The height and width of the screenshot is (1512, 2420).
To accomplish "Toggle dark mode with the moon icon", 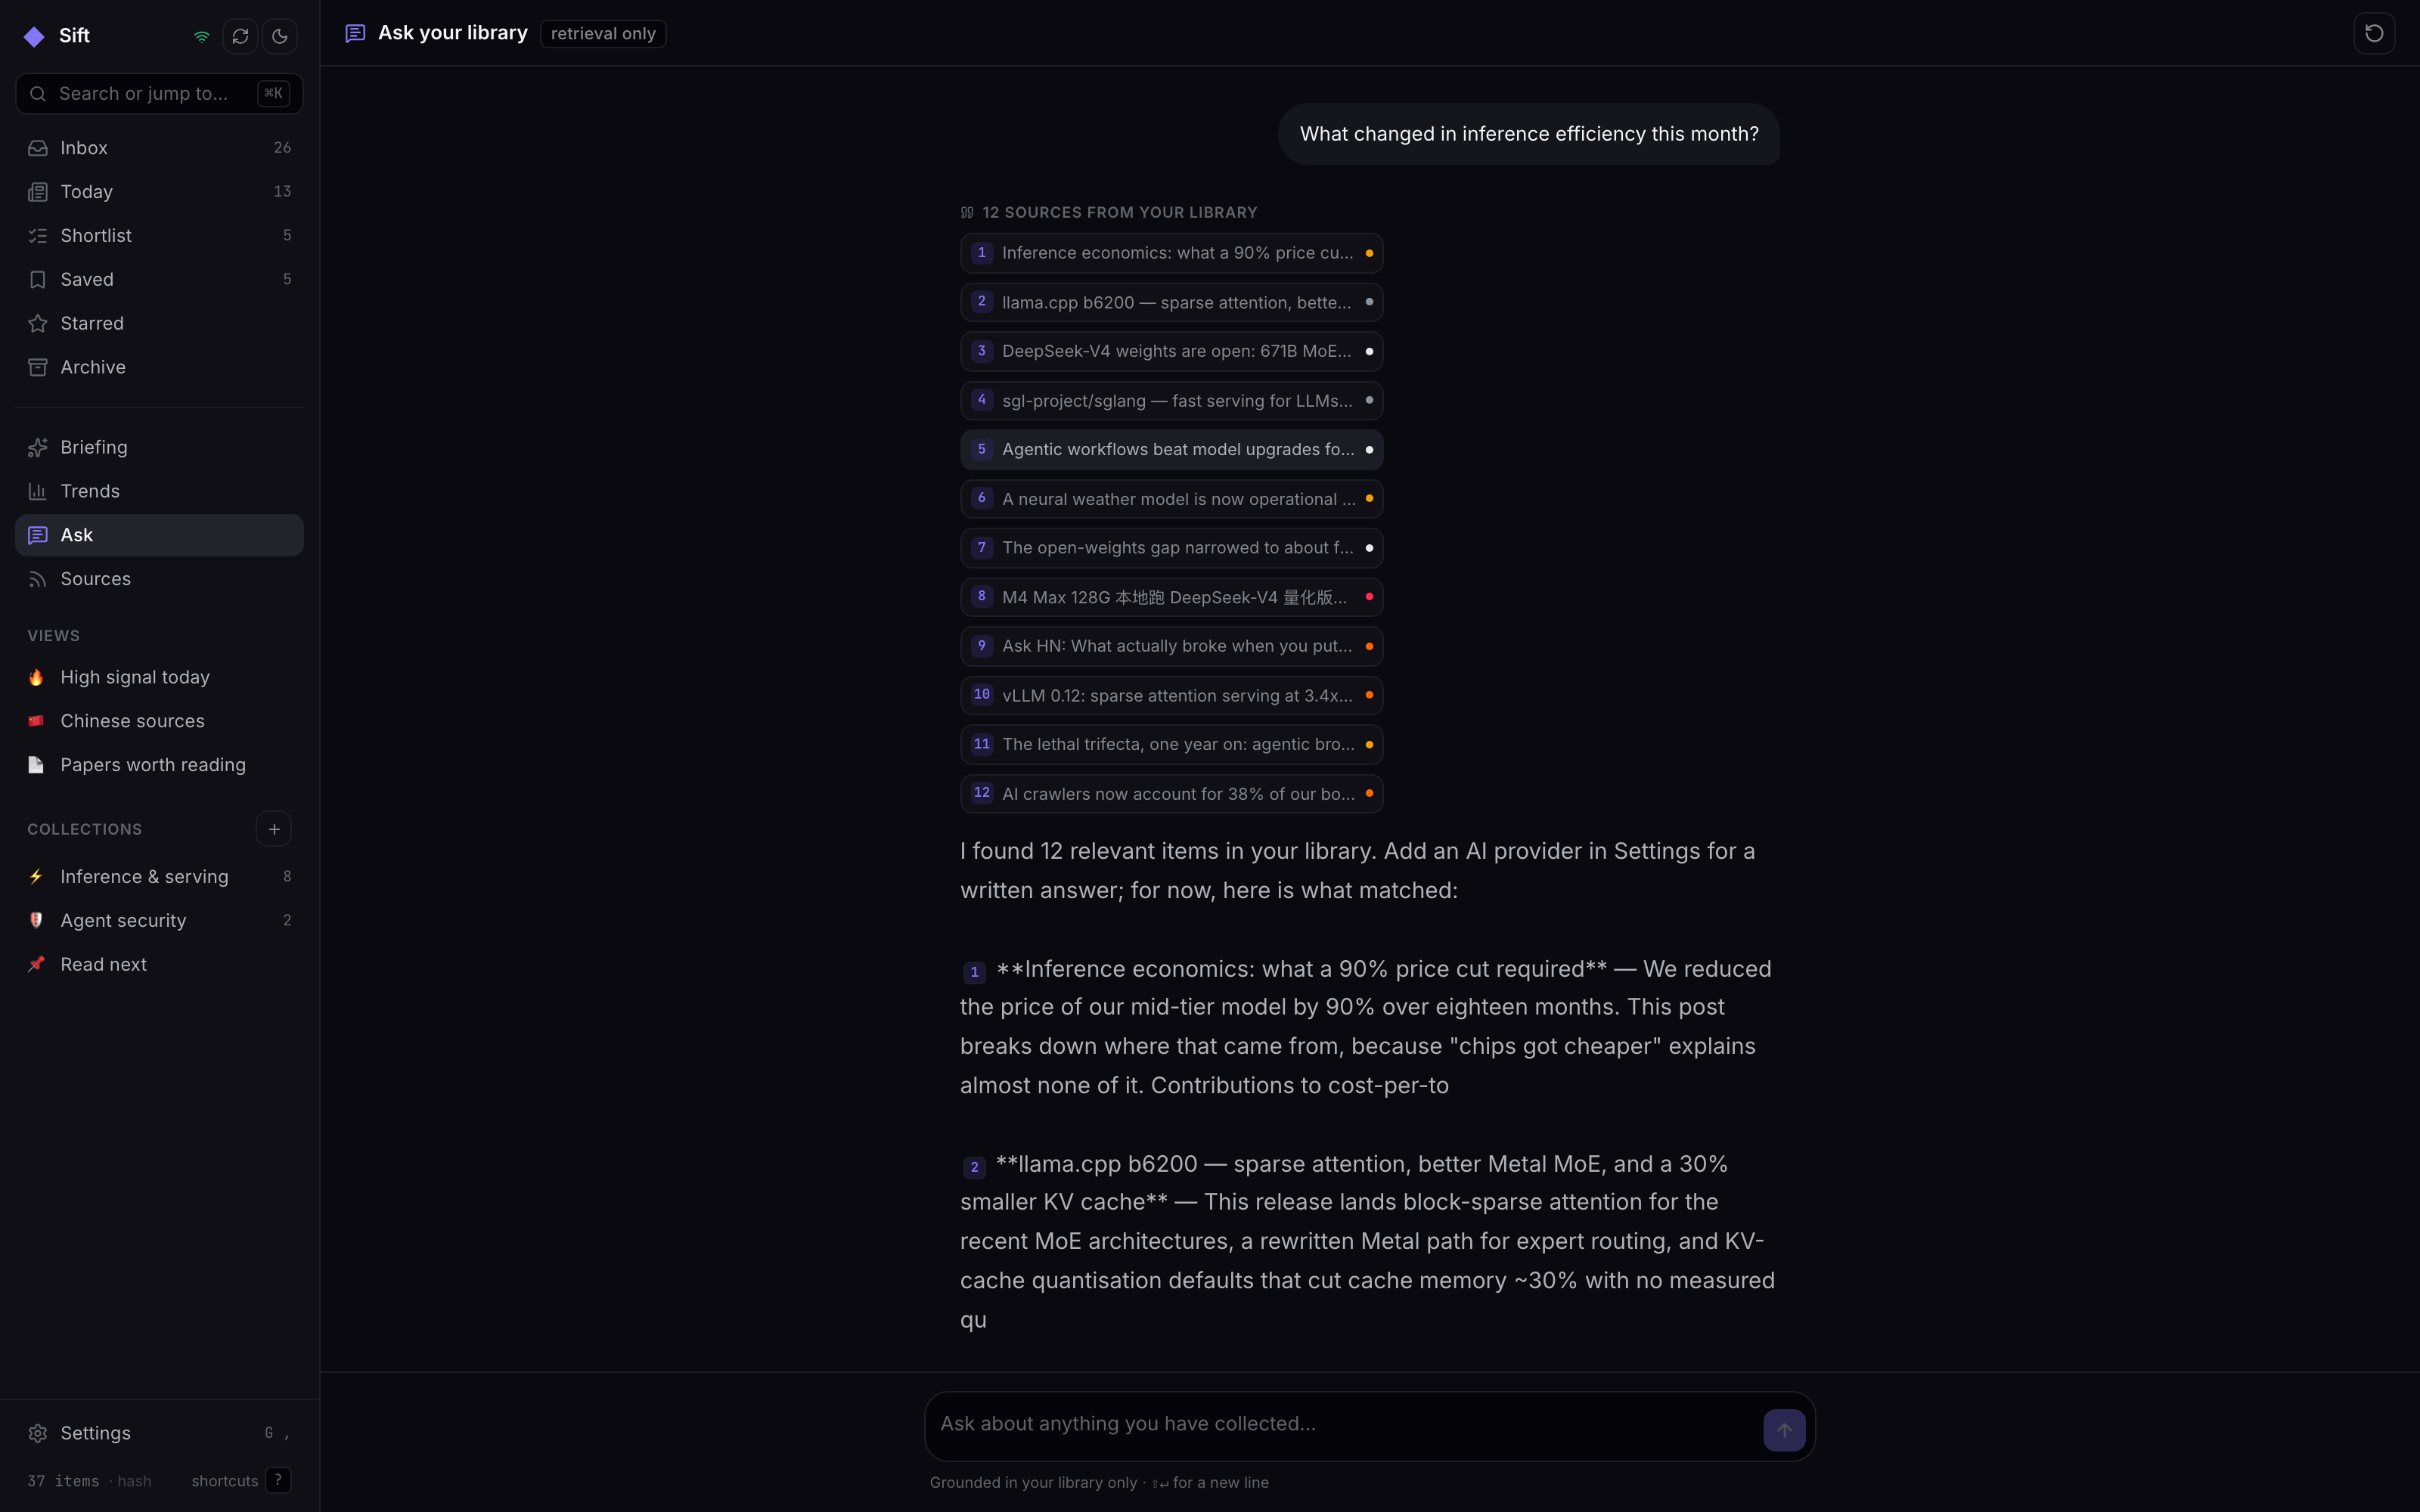I will [x=279, y=36].
